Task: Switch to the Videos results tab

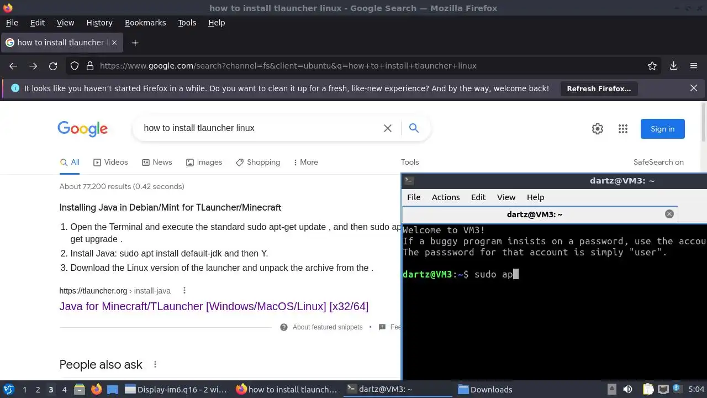Action: click(x=110, y=163)
